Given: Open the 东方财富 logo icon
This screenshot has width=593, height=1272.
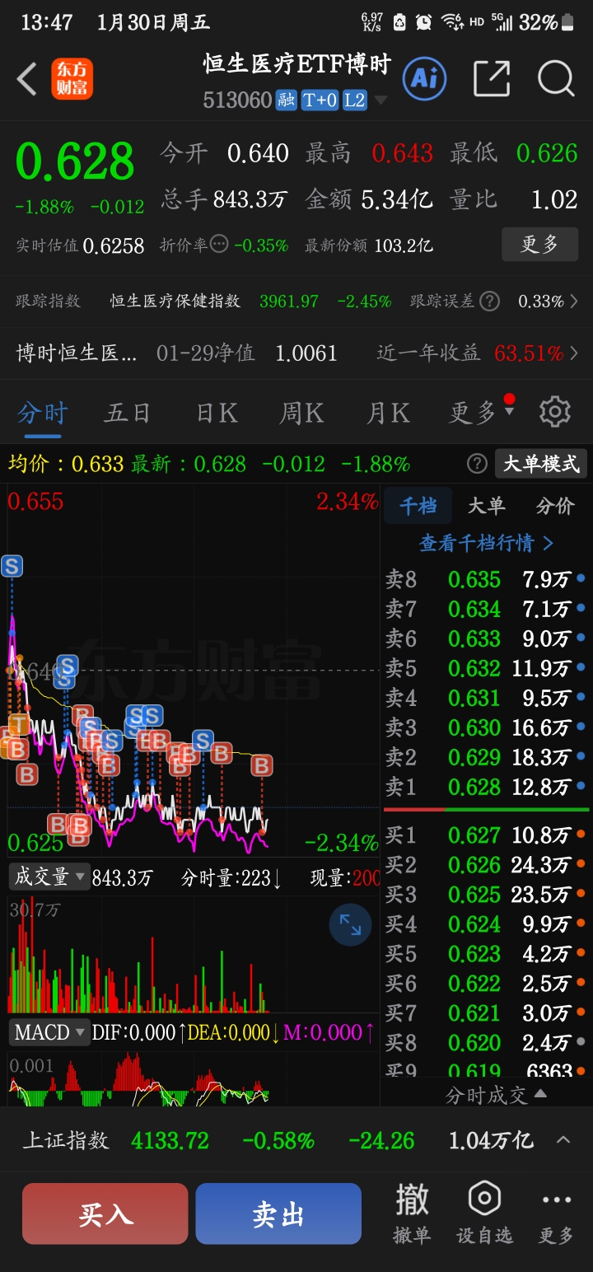Looking at the screenshot, I should tap(72, 79).
